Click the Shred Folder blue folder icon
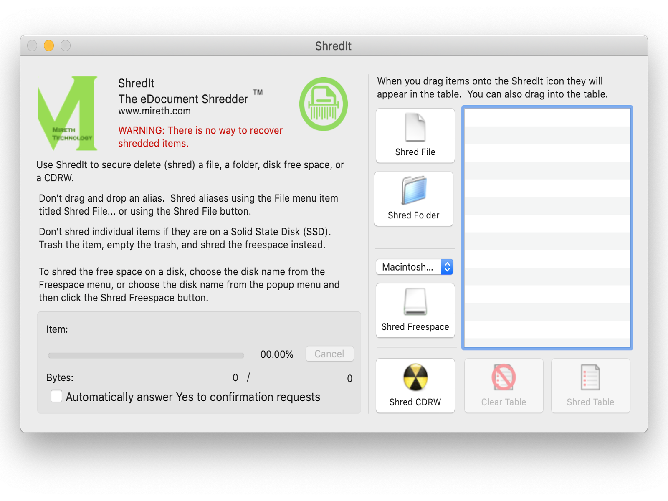Viewport: 668px width, 501px height. pyautogui.click(x=414, y=190)
